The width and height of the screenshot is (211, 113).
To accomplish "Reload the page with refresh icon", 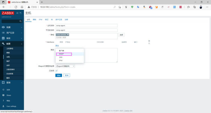I will coord(16,7).
